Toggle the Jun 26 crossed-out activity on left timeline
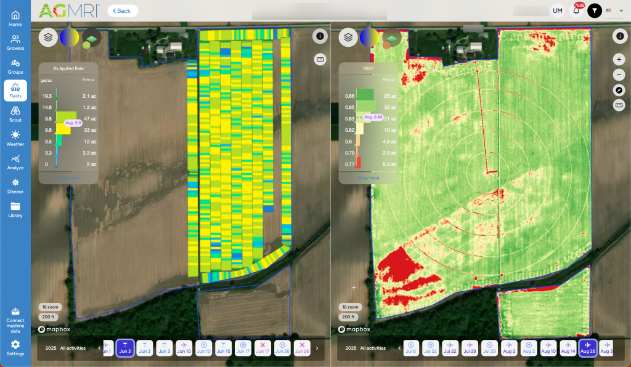Image resolution: width=631 pixels, height=367 pixels. click(x=302, y=349)
